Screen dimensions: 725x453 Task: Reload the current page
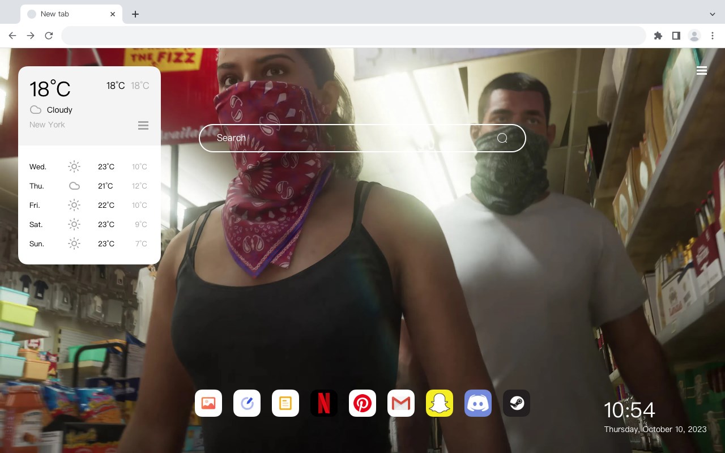pyautogui.click(x=49, y=36)
